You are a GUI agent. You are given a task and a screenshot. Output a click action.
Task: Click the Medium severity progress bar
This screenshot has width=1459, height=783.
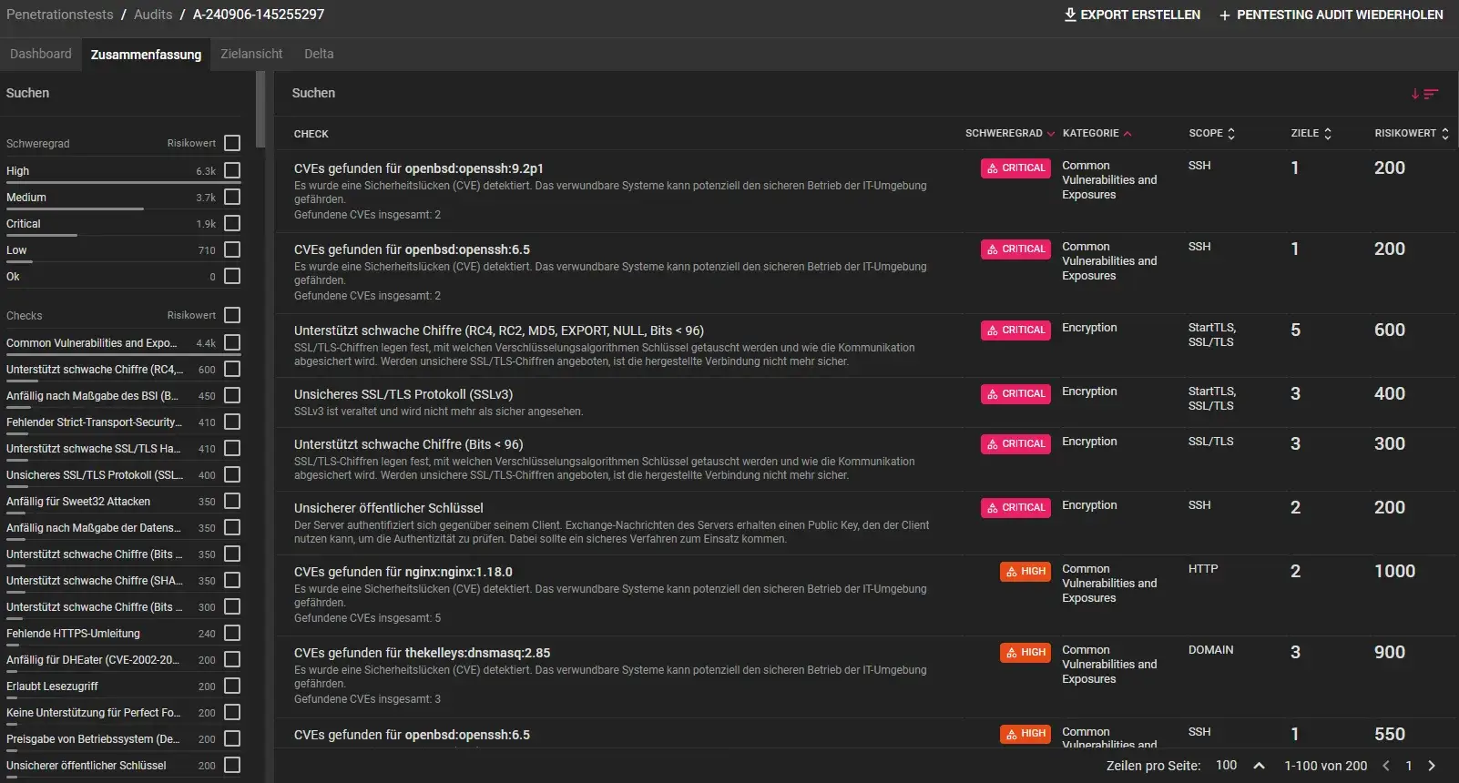tap(75, 209)
